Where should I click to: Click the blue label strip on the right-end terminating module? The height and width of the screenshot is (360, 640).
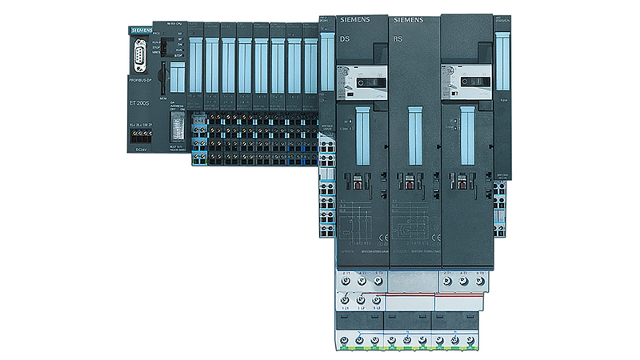pos(502,62)
